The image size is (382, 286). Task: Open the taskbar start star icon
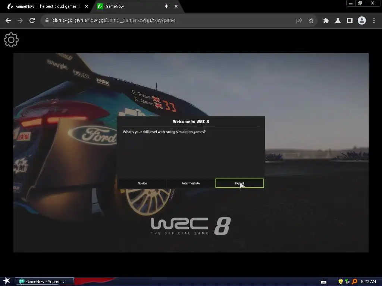[7, 281]
